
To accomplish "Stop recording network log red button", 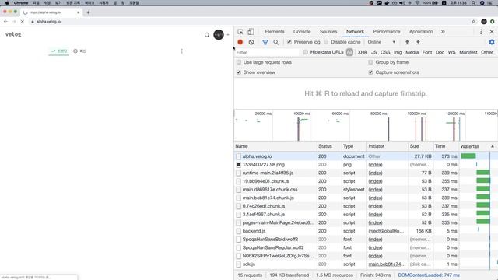I will pyautogui.click(x=240, y=42).
